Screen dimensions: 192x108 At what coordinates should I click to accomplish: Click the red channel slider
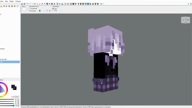pos(7,99)
